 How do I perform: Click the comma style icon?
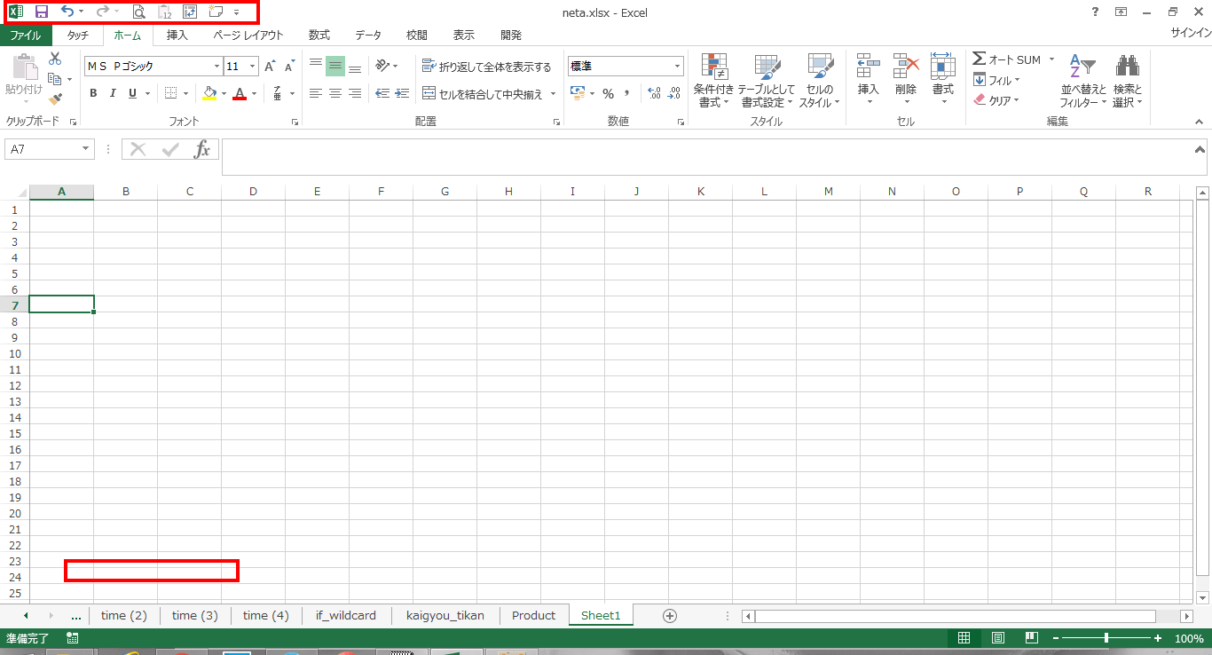coord(627,92)
